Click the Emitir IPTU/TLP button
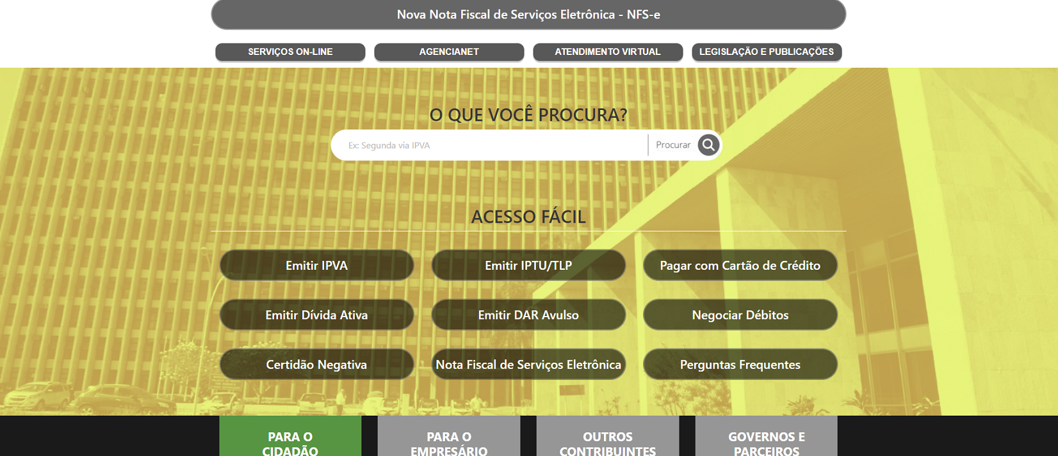1058x456 pixels. pos(528,265)
